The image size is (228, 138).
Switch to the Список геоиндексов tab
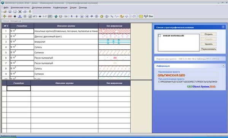[x=12, y=21]
